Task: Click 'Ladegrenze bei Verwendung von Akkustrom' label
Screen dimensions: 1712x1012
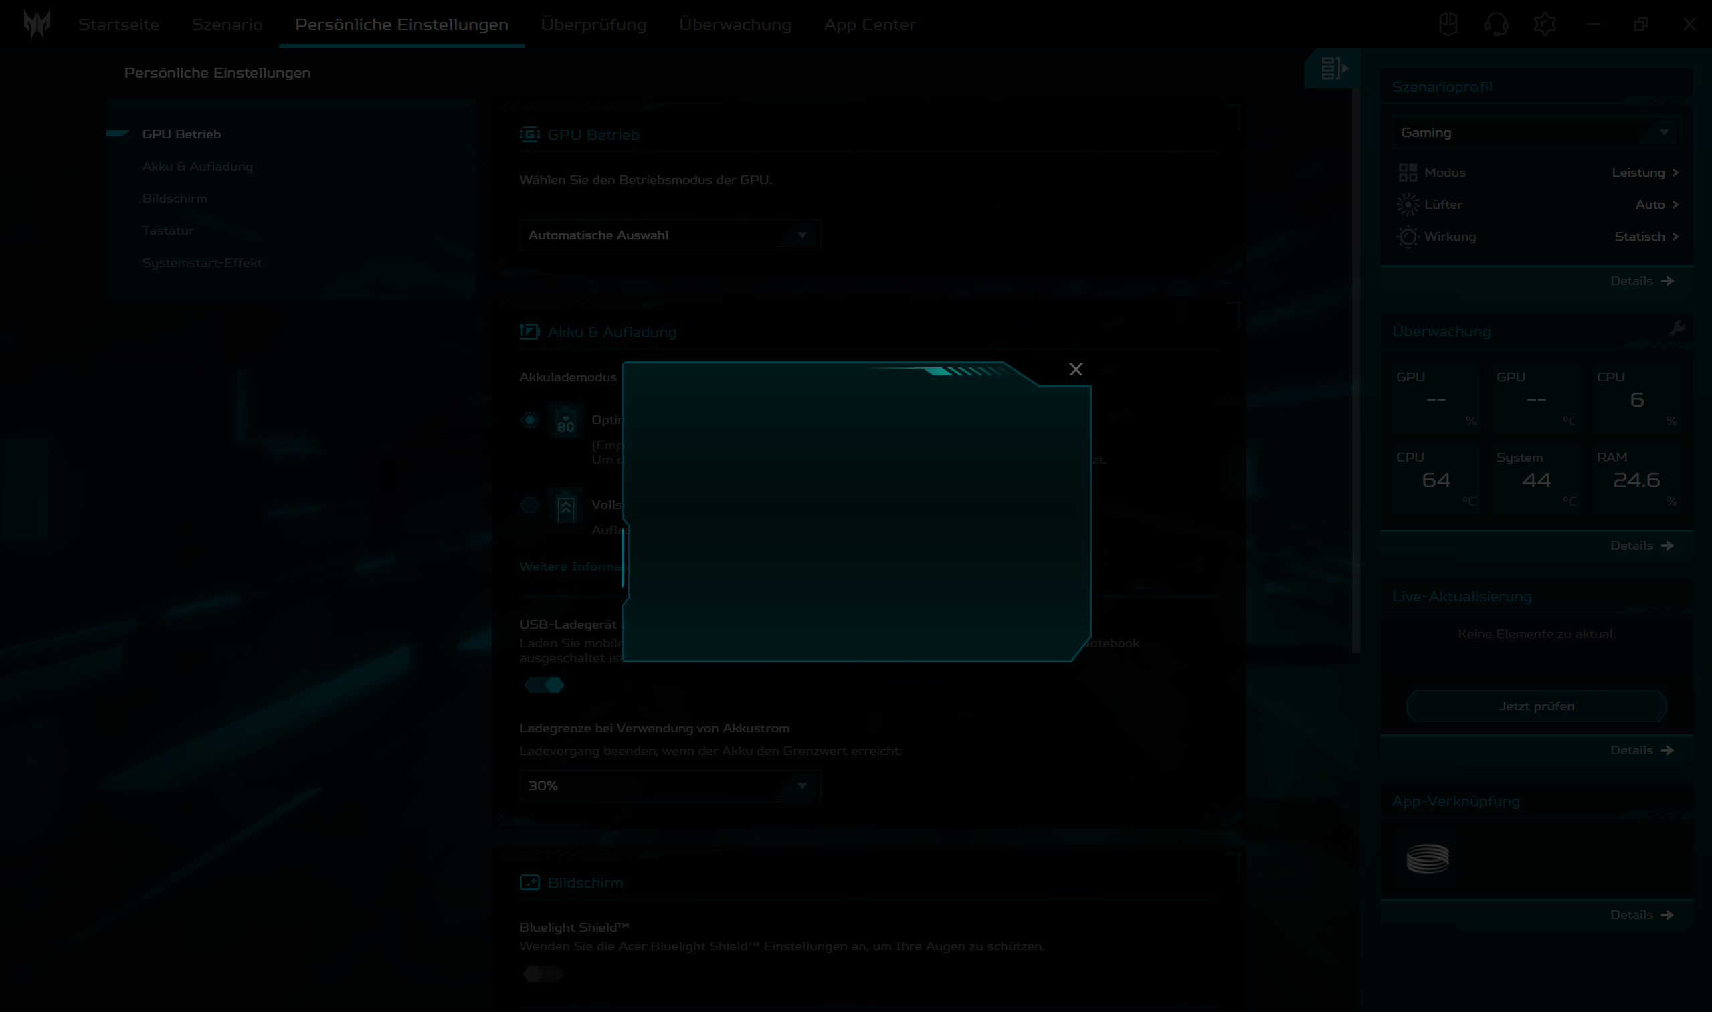Action: point(654,728)
